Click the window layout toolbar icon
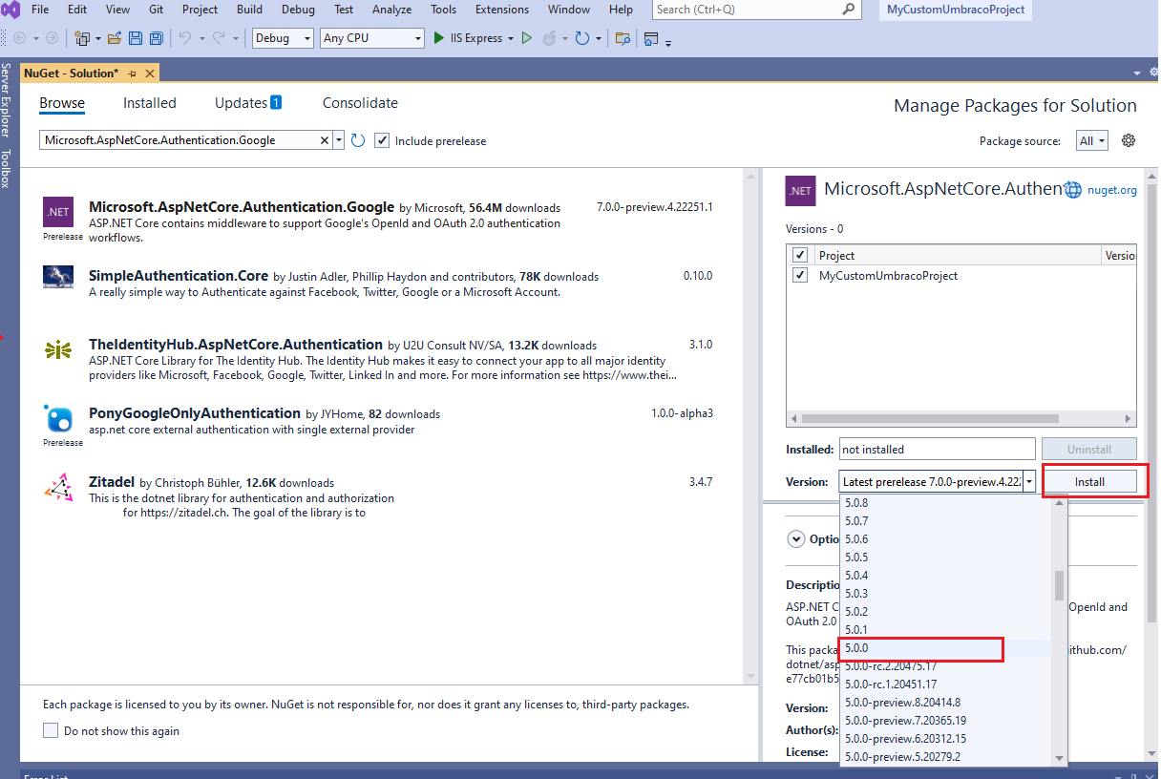 coord(651,38)
